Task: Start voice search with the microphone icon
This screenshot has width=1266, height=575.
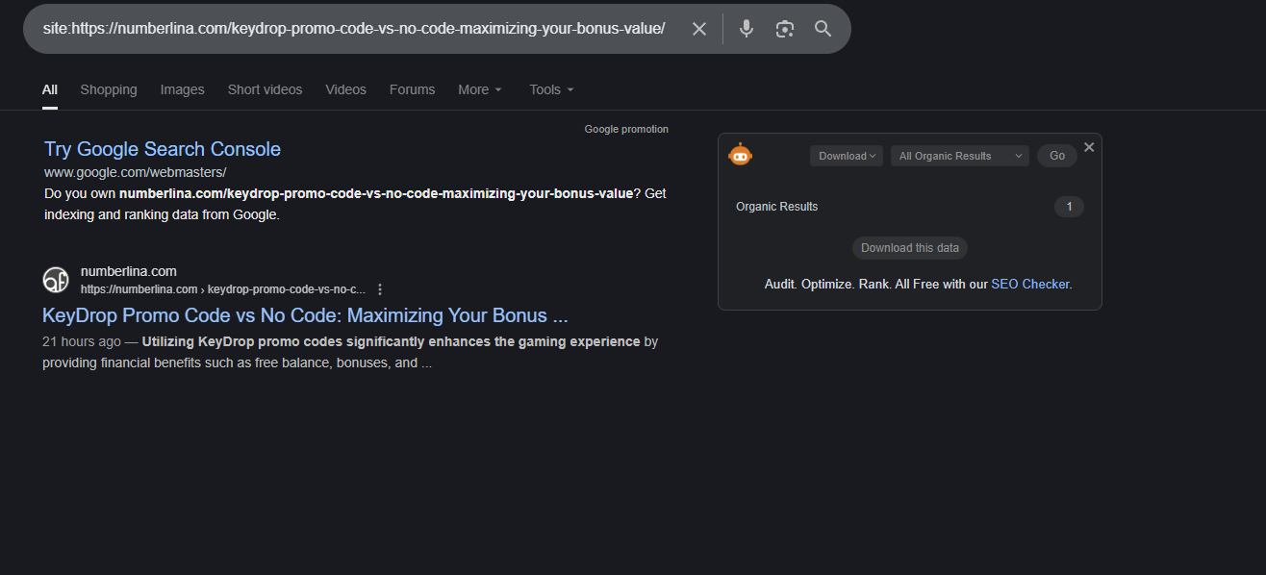Action: [x=746, y=29]
